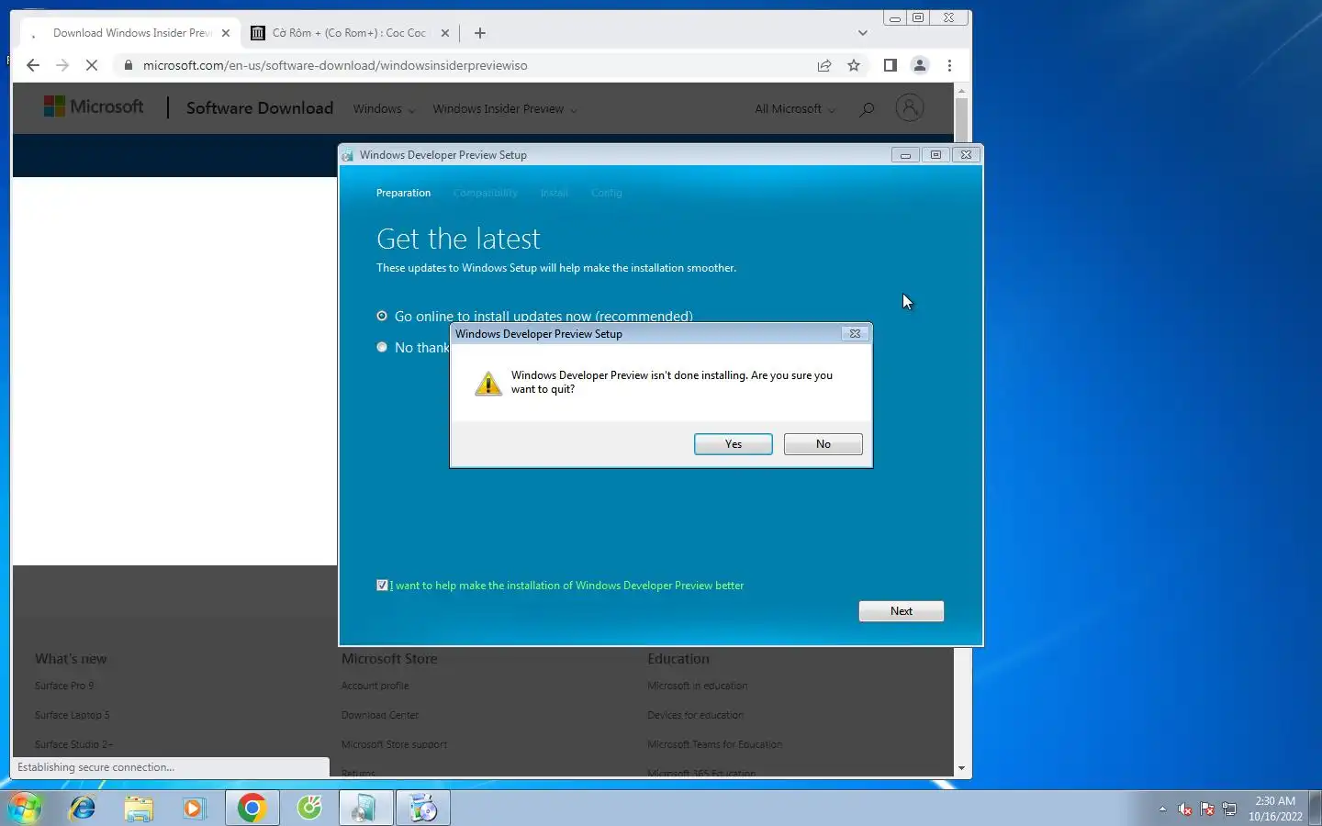Viewport: 1322px width, 826px height.
Task: Click No to continue the setup
Action: pyautogui.click(x=823, y=444)
